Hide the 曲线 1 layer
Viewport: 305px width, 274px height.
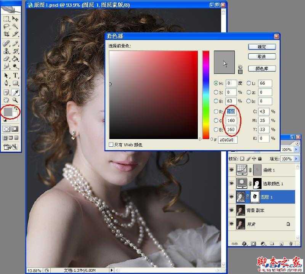(x=231, y=170)
